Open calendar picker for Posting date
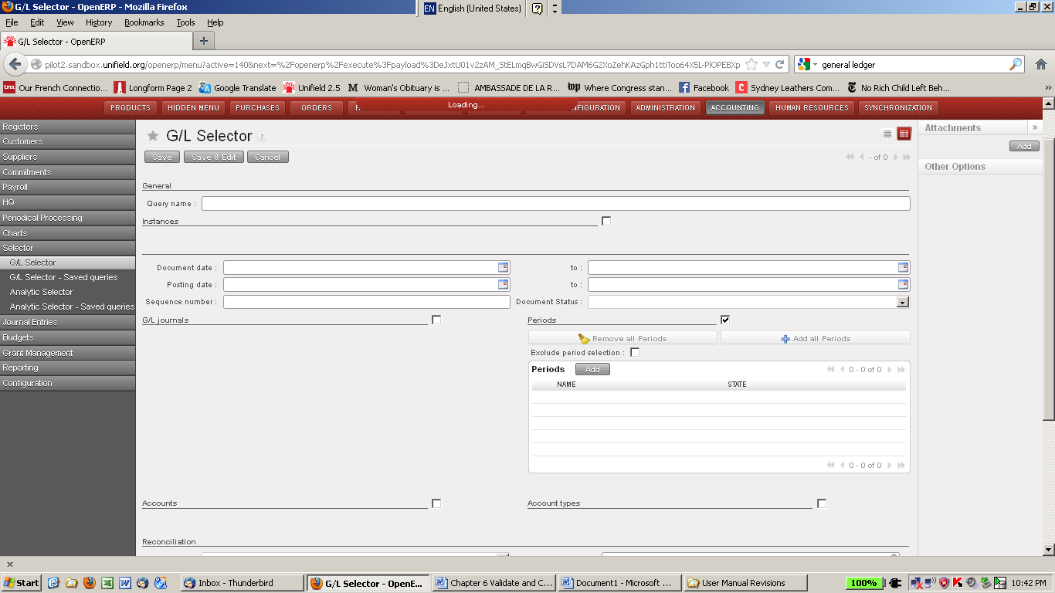Screen dimensions: 1055x593 [503, 285]
